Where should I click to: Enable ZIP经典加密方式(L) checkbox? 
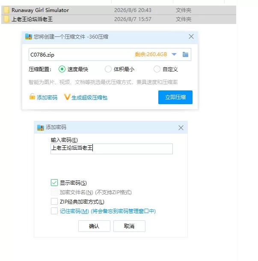pos(54,201)
